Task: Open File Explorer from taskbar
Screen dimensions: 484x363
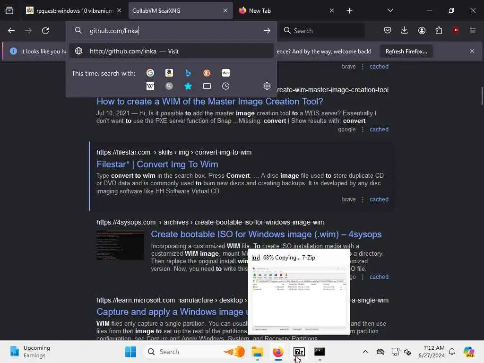Action: coord(257,352)
